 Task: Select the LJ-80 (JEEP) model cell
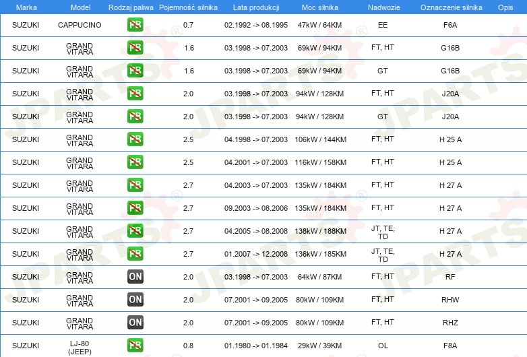click(x=80, y=348)
